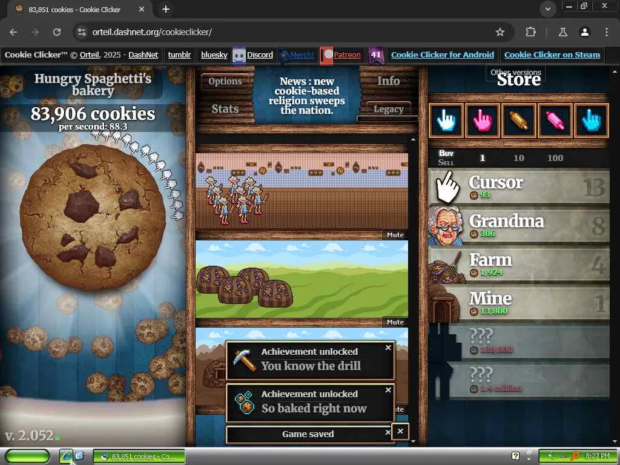This screenshot has width=620, height=465.
Task: Select the Cookie Clicker taskbar button
Action: point(139,457)
